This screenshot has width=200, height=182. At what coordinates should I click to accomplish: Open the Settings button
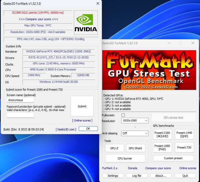(x=113, y=176)
